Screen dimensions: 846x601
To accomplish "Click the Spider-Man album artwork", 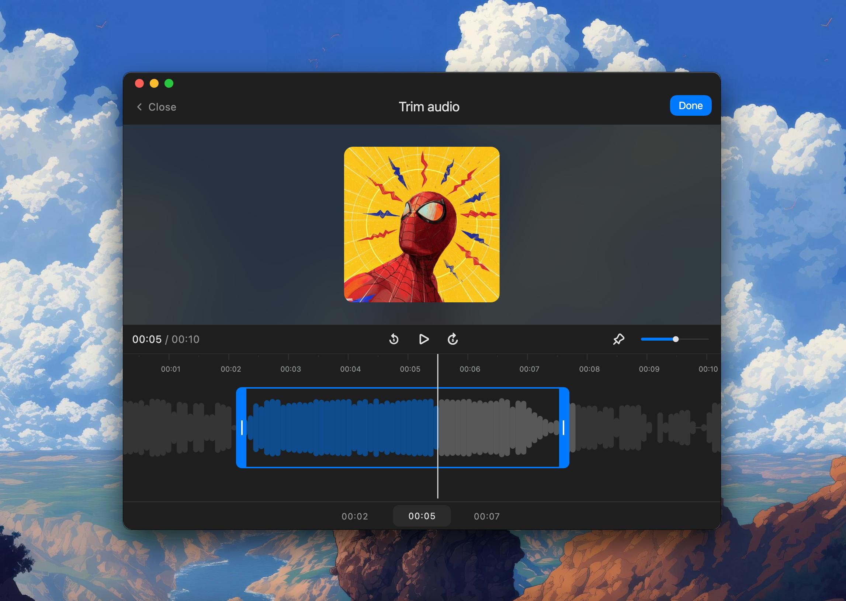I will click(422, 224).
